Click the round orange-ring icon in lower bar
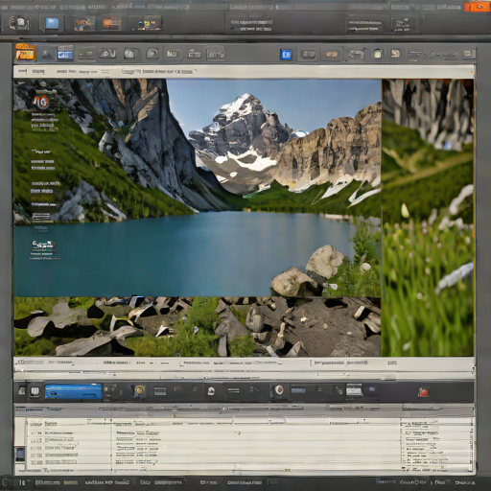491x491 pixels. click(x=140, y=390)
